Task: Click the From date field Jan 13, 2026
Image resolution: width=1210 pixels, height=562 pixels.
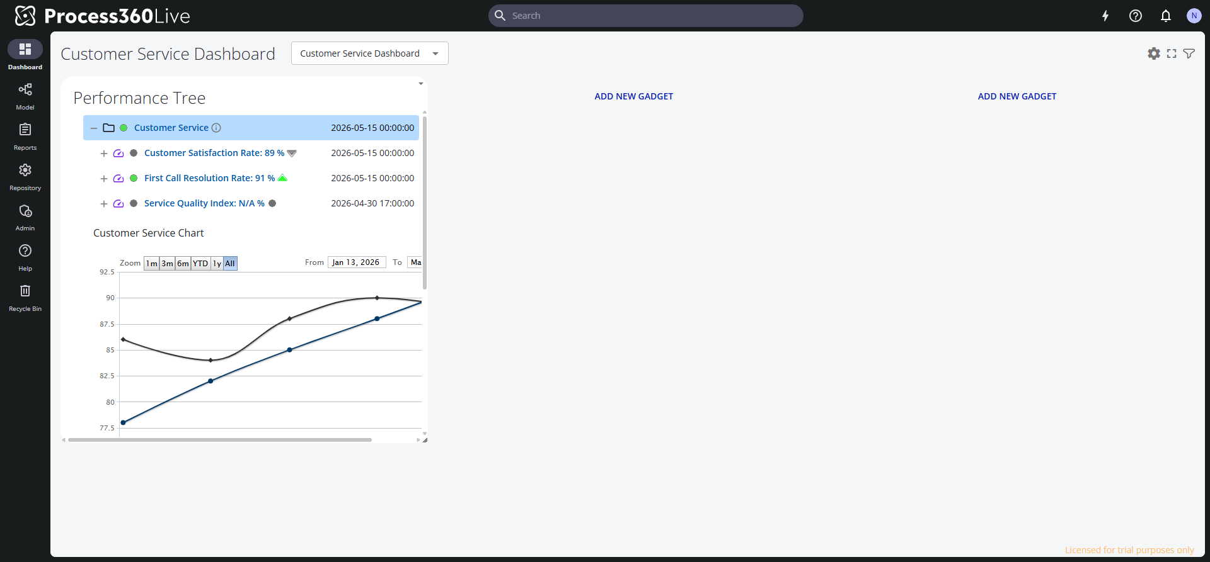Action: pyautogui.click(x=357, y=262)
